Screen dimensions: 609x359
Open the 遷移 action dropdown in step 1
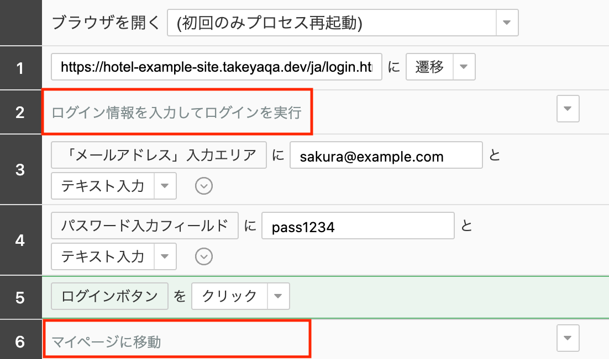pyautogui.click(x=464, y=67)
